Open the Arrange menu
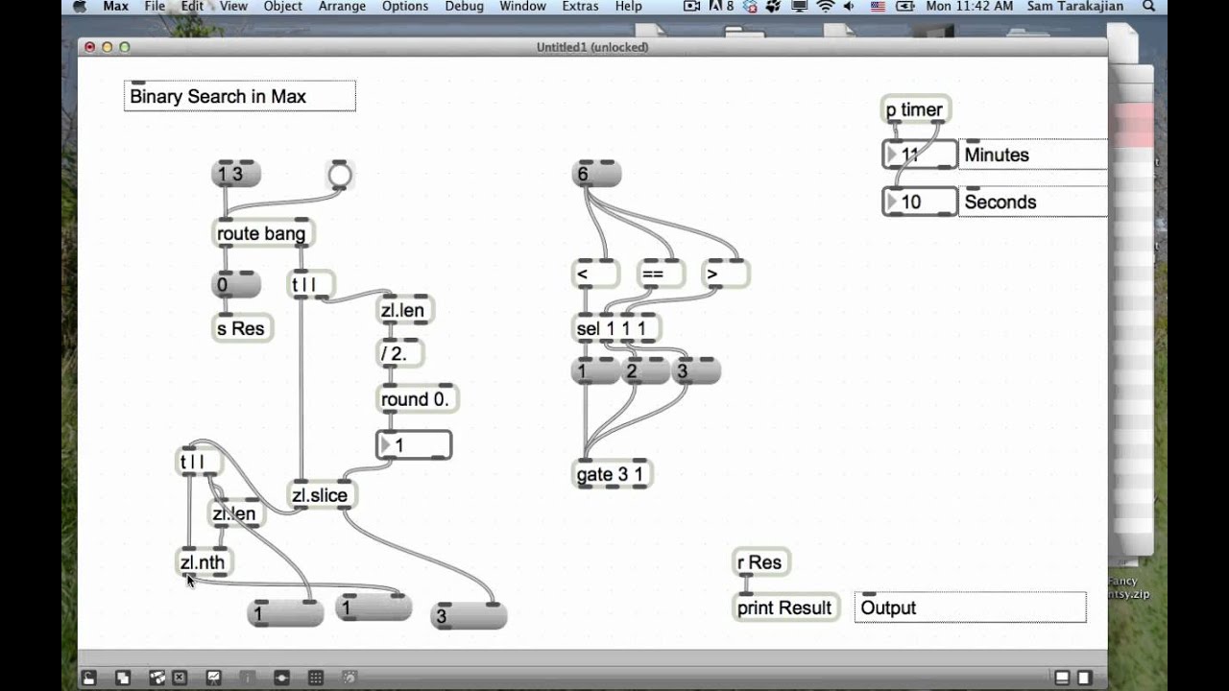Image resolution: width=1229 pixels, height=691 pixels. click(342, 7)
